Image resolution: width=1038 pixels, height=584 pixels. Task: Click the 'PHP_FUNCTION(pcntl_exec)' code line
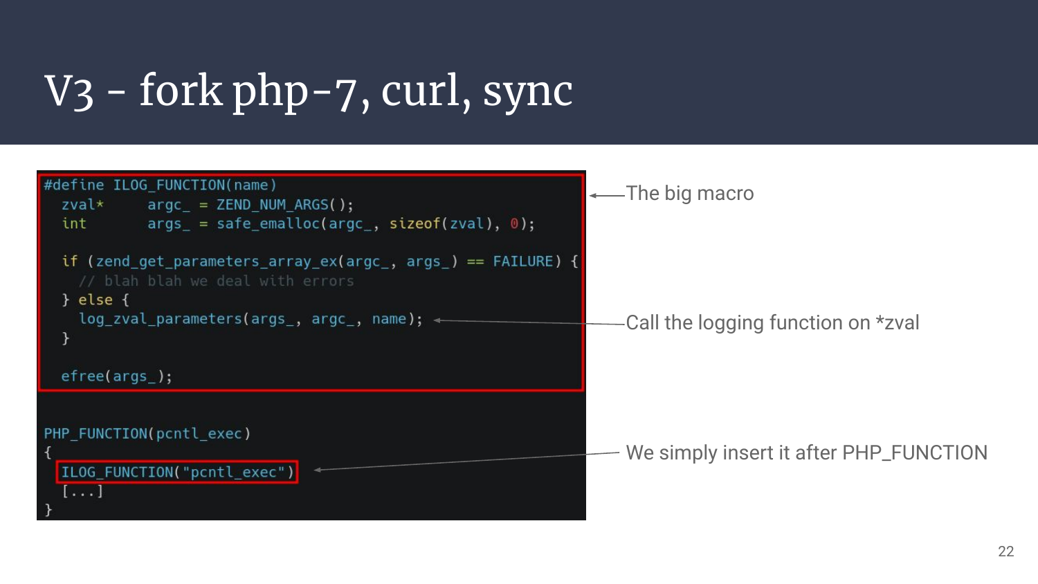tap(147, 434)
